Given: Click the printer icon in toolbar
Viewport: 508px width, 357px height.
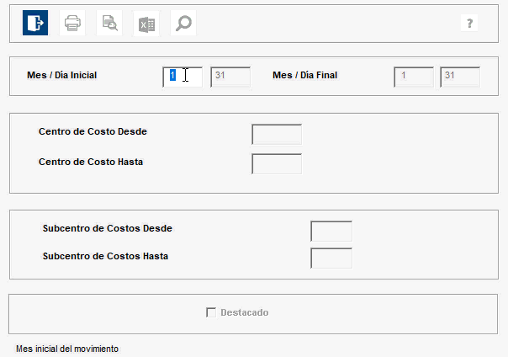Looking at the screenshot, I should pyautogui.click(x=72, y=23).
